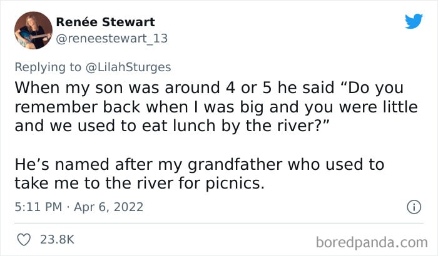The image size is (438, 256).
Task: Click the first paragraph of the tweet
Action: (216, 107)
